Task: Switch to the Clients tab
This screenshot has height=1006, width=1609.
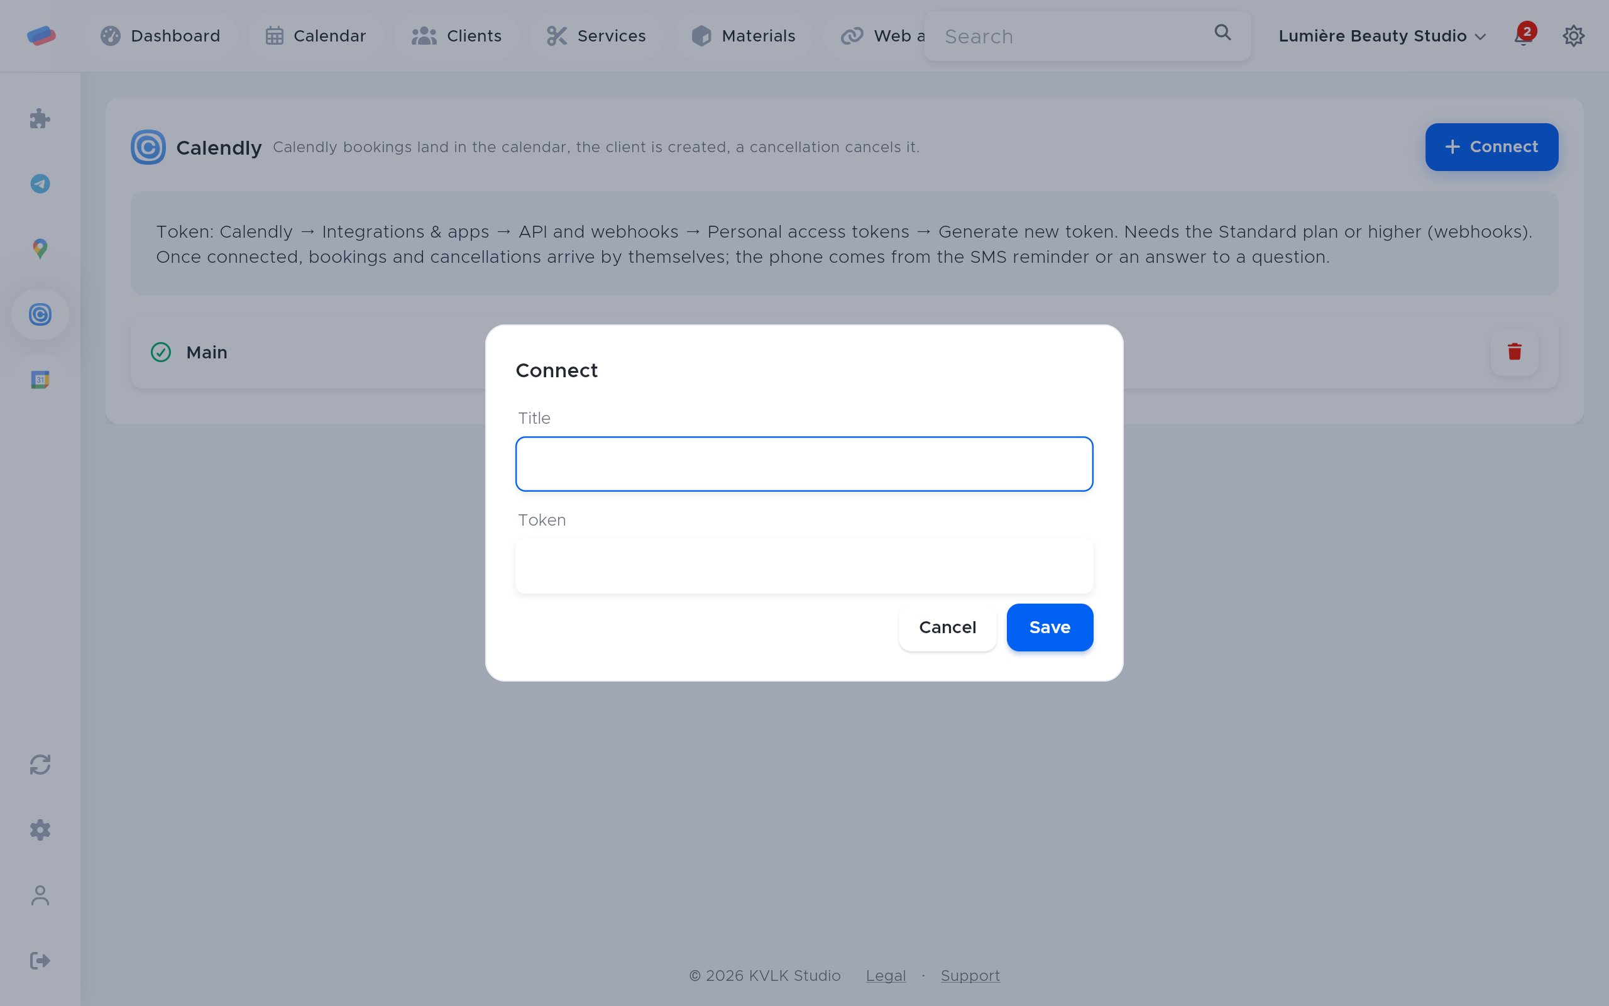Action: point(456,36)
